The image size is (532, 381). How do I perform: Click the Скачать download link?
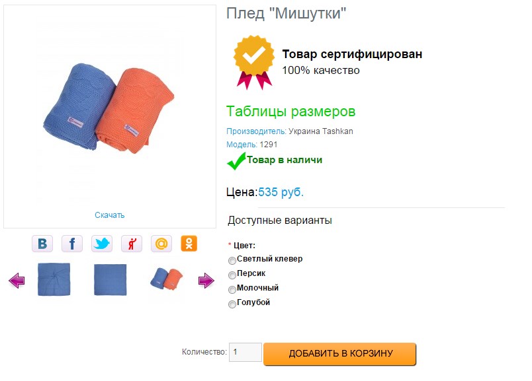[x=109, y=215]
